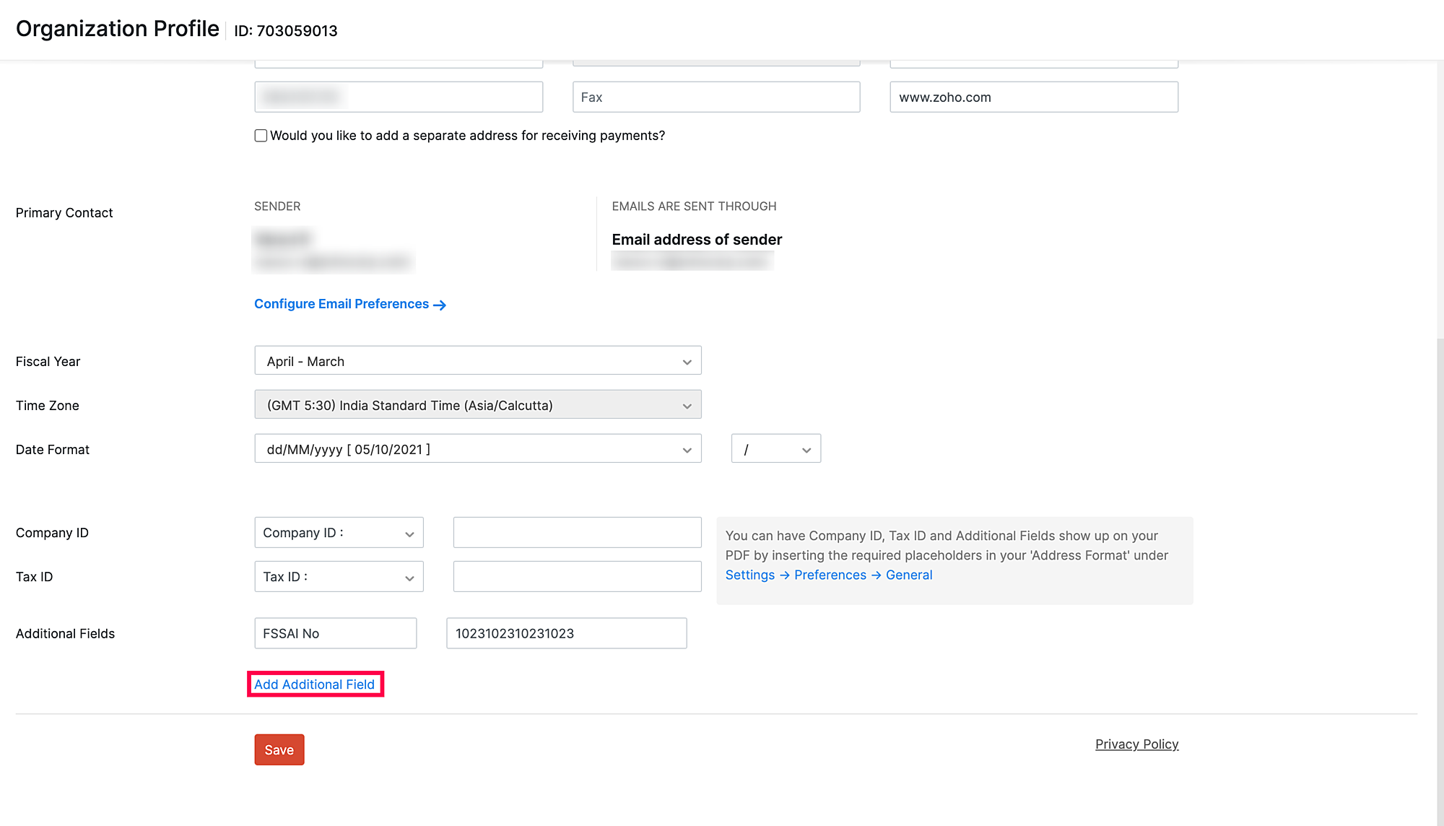Viewport: 1444px width, 826px height.
Task: Expand the Time Zone dropdown
Action: tap(477, 405)
